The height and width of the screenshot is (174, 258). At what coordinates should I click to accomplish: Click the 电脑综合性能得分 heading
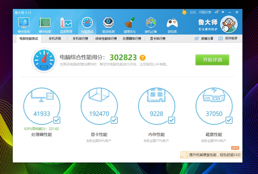82,57
